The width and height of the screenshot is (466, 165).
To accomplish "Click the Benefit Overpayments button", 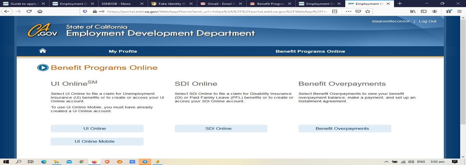I will click(345, 129).
